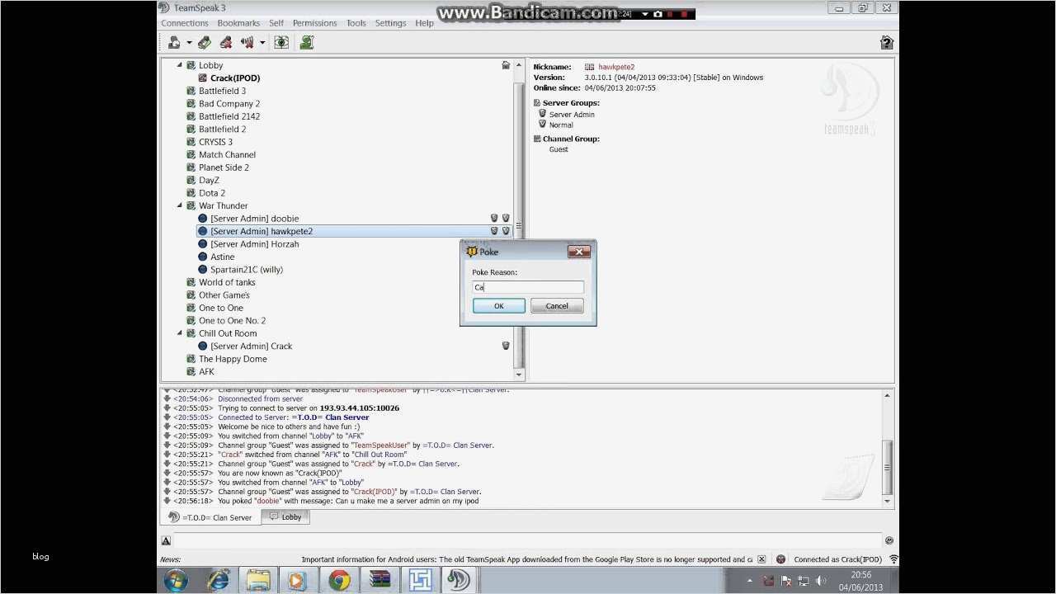Screen dimensions: 1056x594
Task: Open the Connect toolbar icon
Action: click(173, 42)
